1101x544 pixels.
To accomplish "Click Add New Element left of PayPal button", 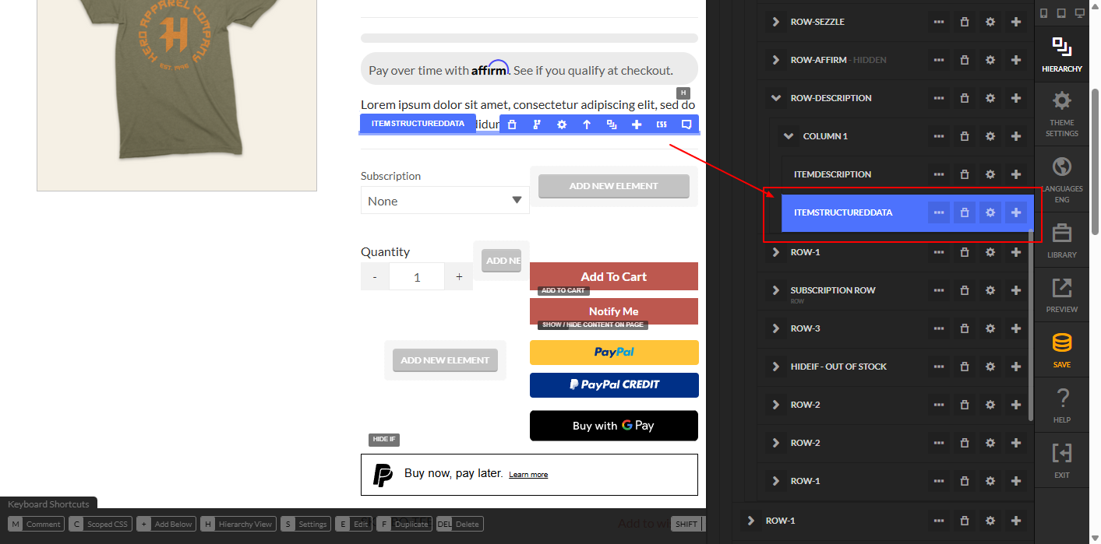I will (x=445, y=360).
